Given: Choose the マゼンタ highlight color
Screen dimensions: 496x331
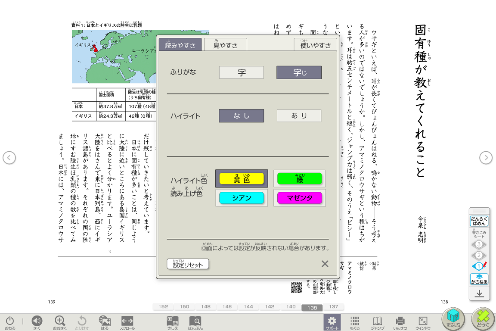Looking at the screenshot, I should pyautogui.click(x=299, y=198).
